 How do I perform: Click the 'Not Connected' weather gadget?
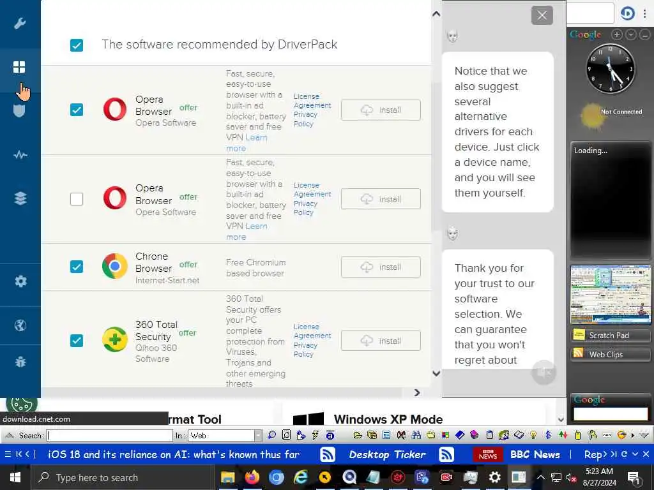tap(611, 115)
